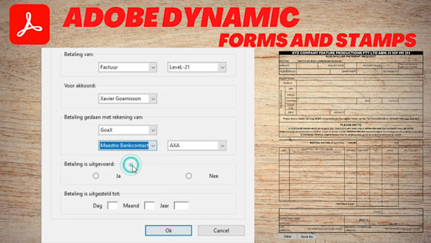Click the 'Voor akkoord:' label
The width and height of the screenshot is (431, 243).
click(x=80, y=86)
